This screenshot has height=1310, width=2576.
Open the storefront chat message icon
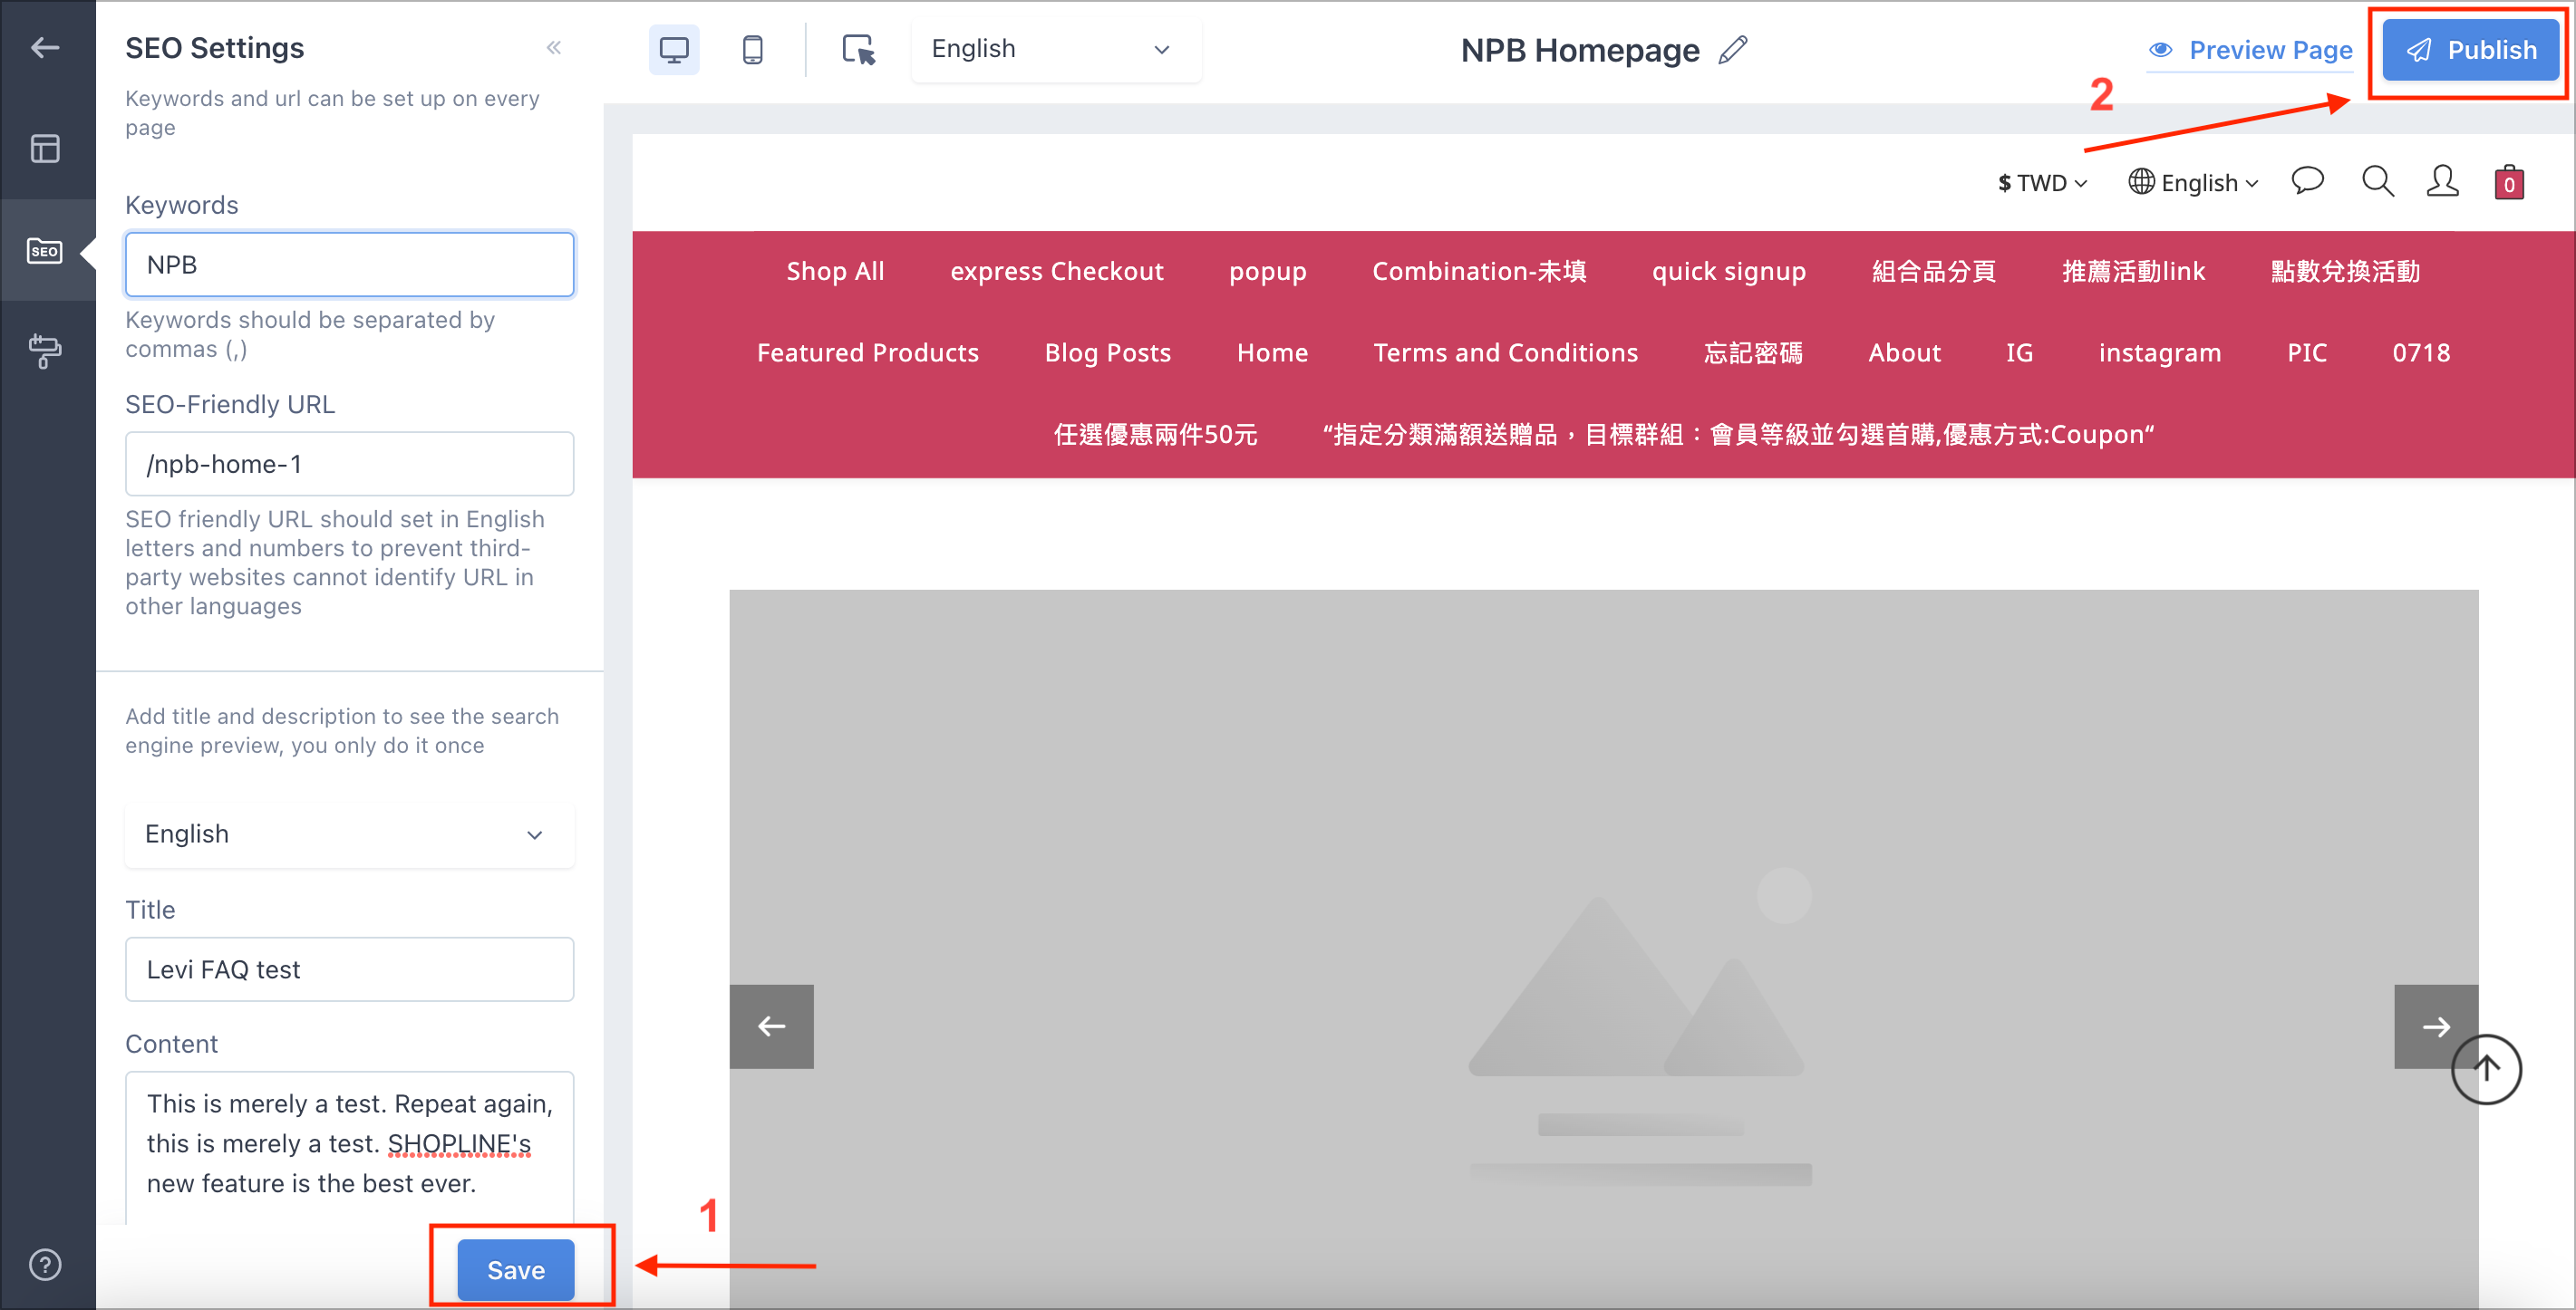tap(2307, 182)
